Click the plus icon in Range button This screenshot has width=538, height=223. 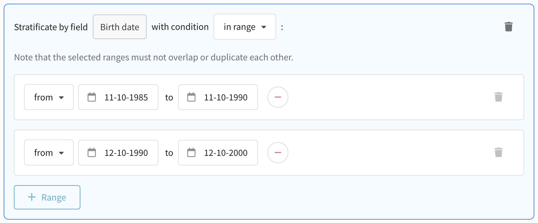click(x=32, y=197)
